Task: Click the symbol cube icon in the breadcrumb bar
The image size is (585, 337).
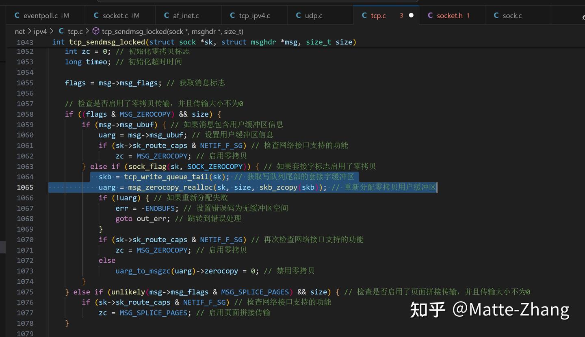Action: (95, 31)
